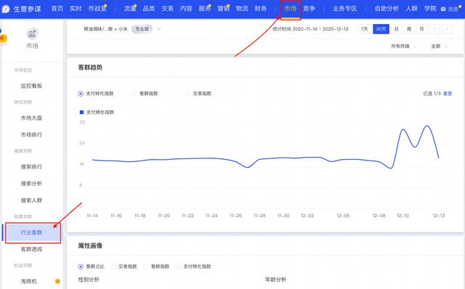Open 市场排行 in the sidebar

click(x=31, y=135)
